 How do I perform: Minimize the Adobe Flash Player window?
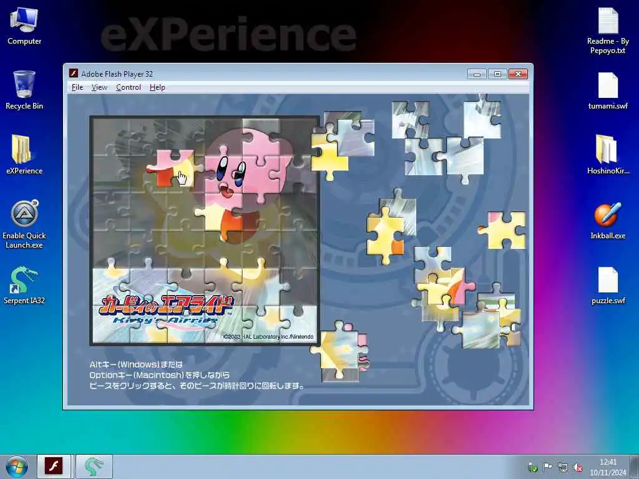point(477,74)
